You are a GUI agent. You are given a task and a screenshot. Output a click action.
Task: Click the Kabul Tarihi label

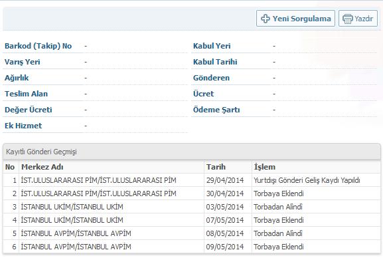[215, 62]
